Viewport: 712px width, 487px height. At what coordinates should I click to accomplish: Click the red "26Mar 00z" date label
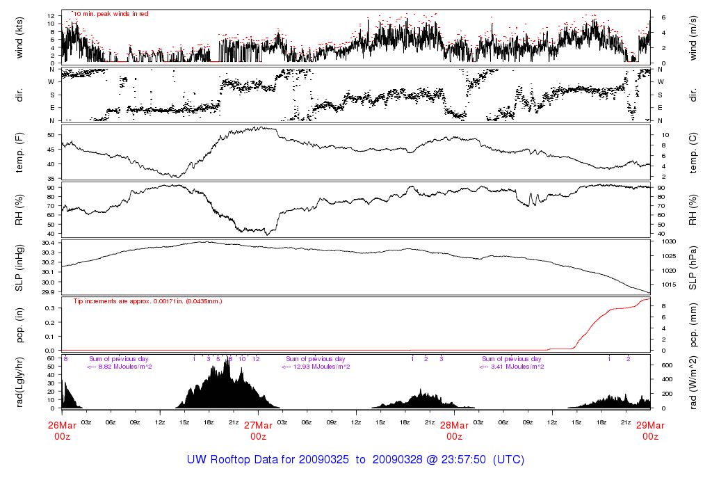tap(62, 431)
